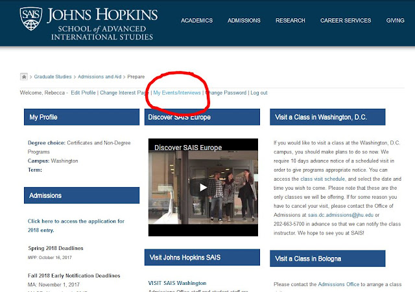Screen dimensions: 415x292
Task: Open the Giving menu
Action: coord(395,21)
